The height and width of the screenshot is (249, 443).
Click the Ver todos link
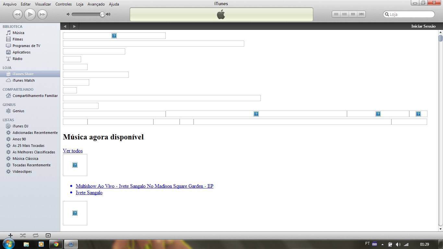[73, 151]
